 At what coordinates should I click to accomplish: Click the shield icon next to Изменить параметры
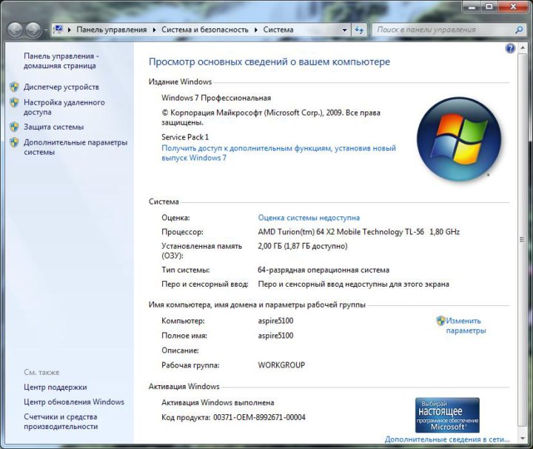[440, 321]
